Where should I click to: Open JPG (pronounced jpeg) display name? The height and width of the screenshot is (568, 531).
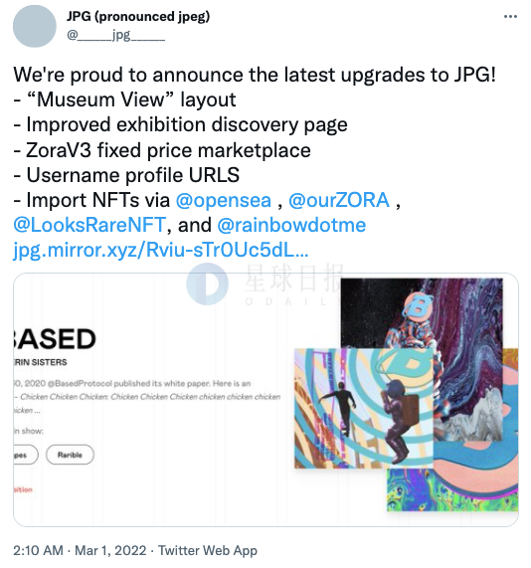pos(138,16)
